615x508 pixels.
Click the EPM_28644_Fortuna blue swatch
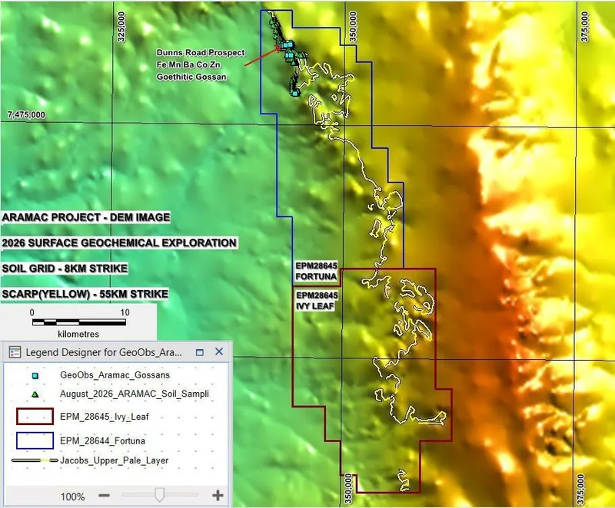point(35,440)
